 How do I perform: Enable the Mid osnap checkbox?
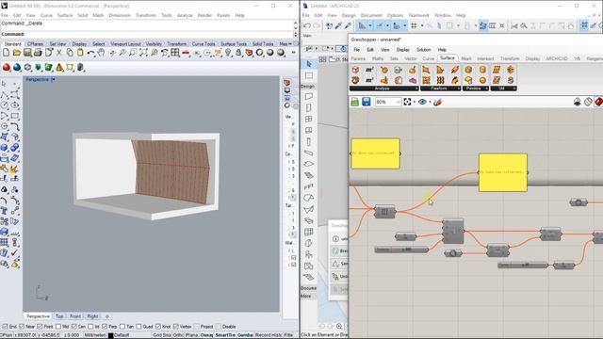[x=58, y=327]
